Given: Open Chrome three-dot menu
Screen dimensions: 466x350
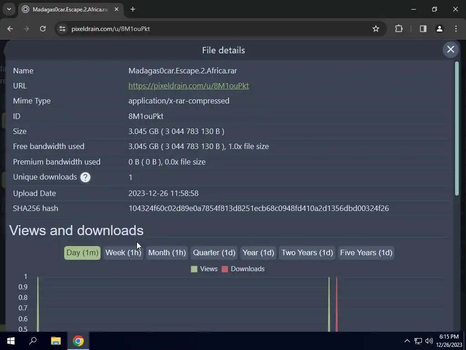Looking at the screenshot, I should tap(456, 29).
